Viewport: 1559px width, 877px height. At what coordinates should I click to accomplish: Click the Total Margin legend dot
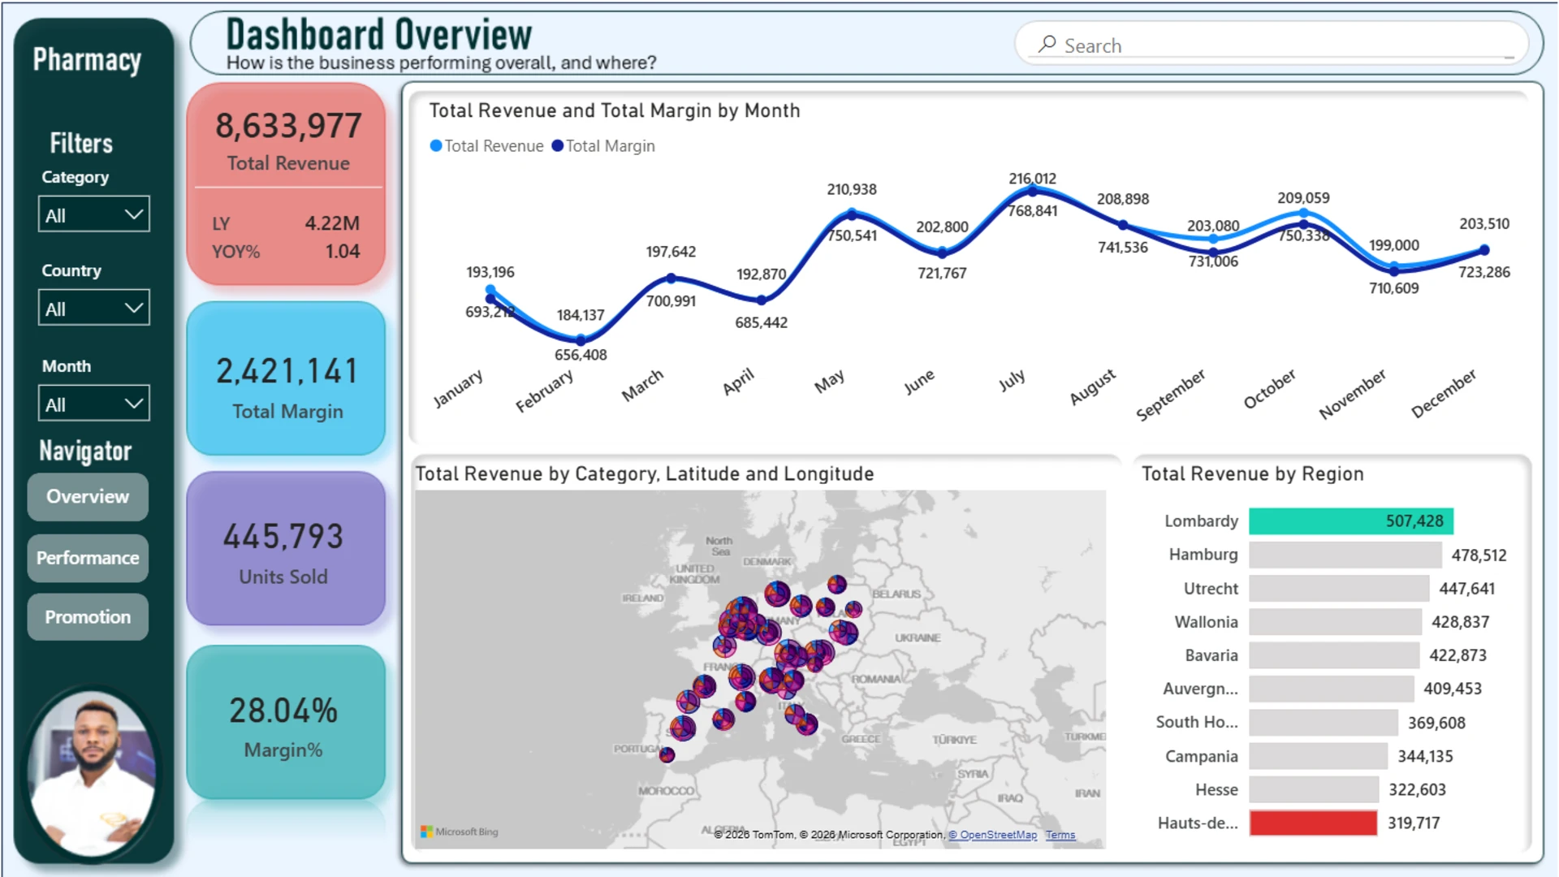click(x=557, y=146)
